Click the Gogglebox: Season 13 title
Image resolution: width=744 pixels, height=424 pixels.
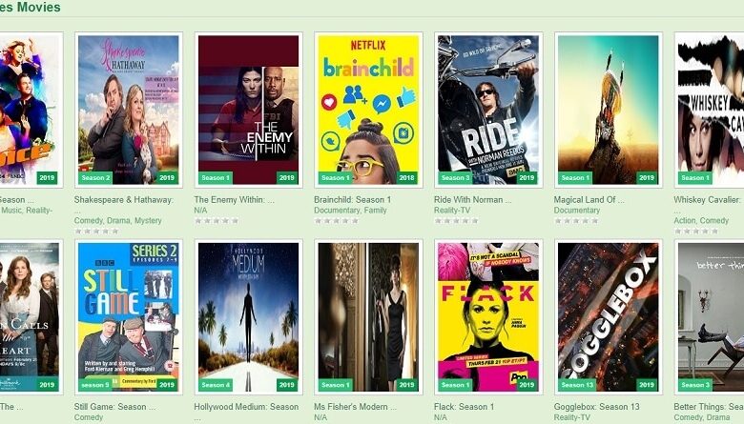point(596,407)
